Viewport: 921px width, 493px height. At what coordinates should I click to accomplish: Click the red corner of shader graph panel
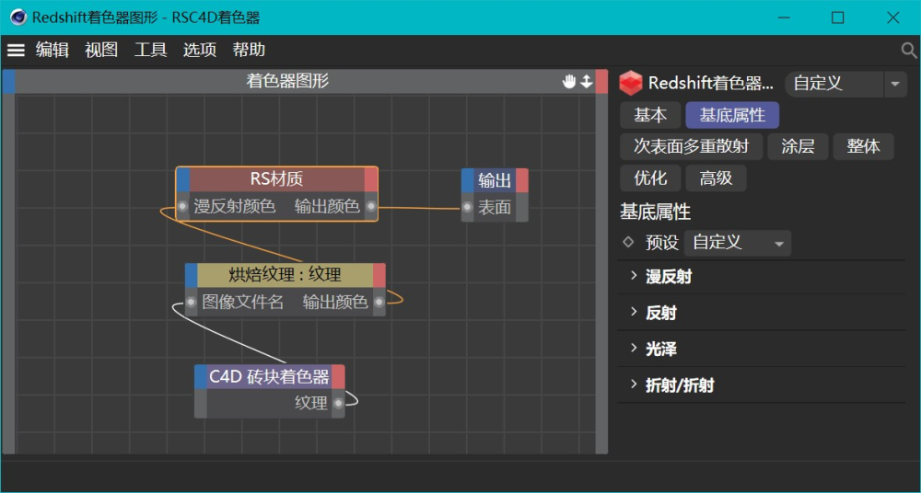click(x=601, y=82)
